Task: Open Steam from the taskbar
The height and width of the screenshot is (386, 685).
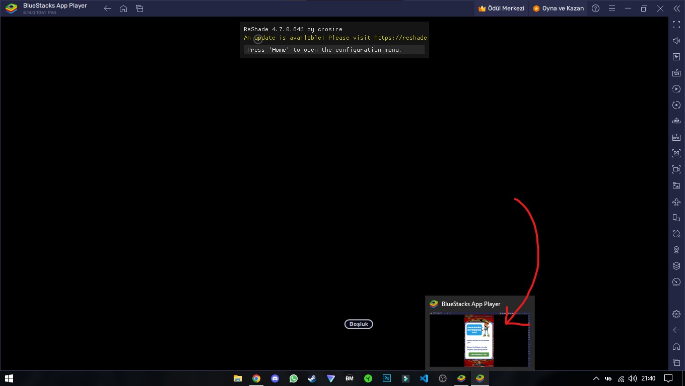Action: 312,378
